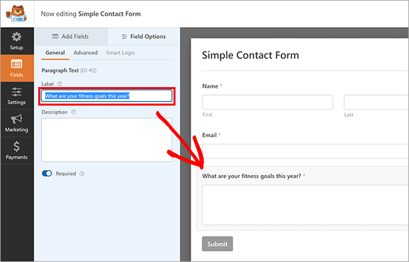409x262 pixels.
Task: Select the Email field label in preview
Action: [x=210, y=135]
